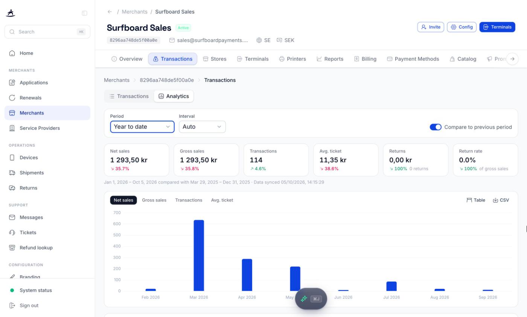Click the Search field
This screenshot has height=317, width=527.
47,32
